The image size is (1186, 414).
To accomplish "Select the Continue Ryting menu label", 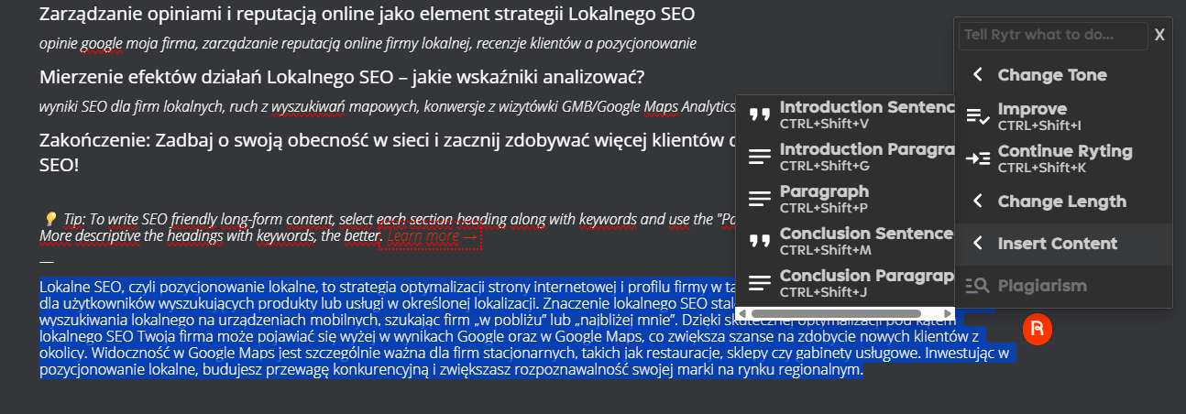I will [1064, 151].
